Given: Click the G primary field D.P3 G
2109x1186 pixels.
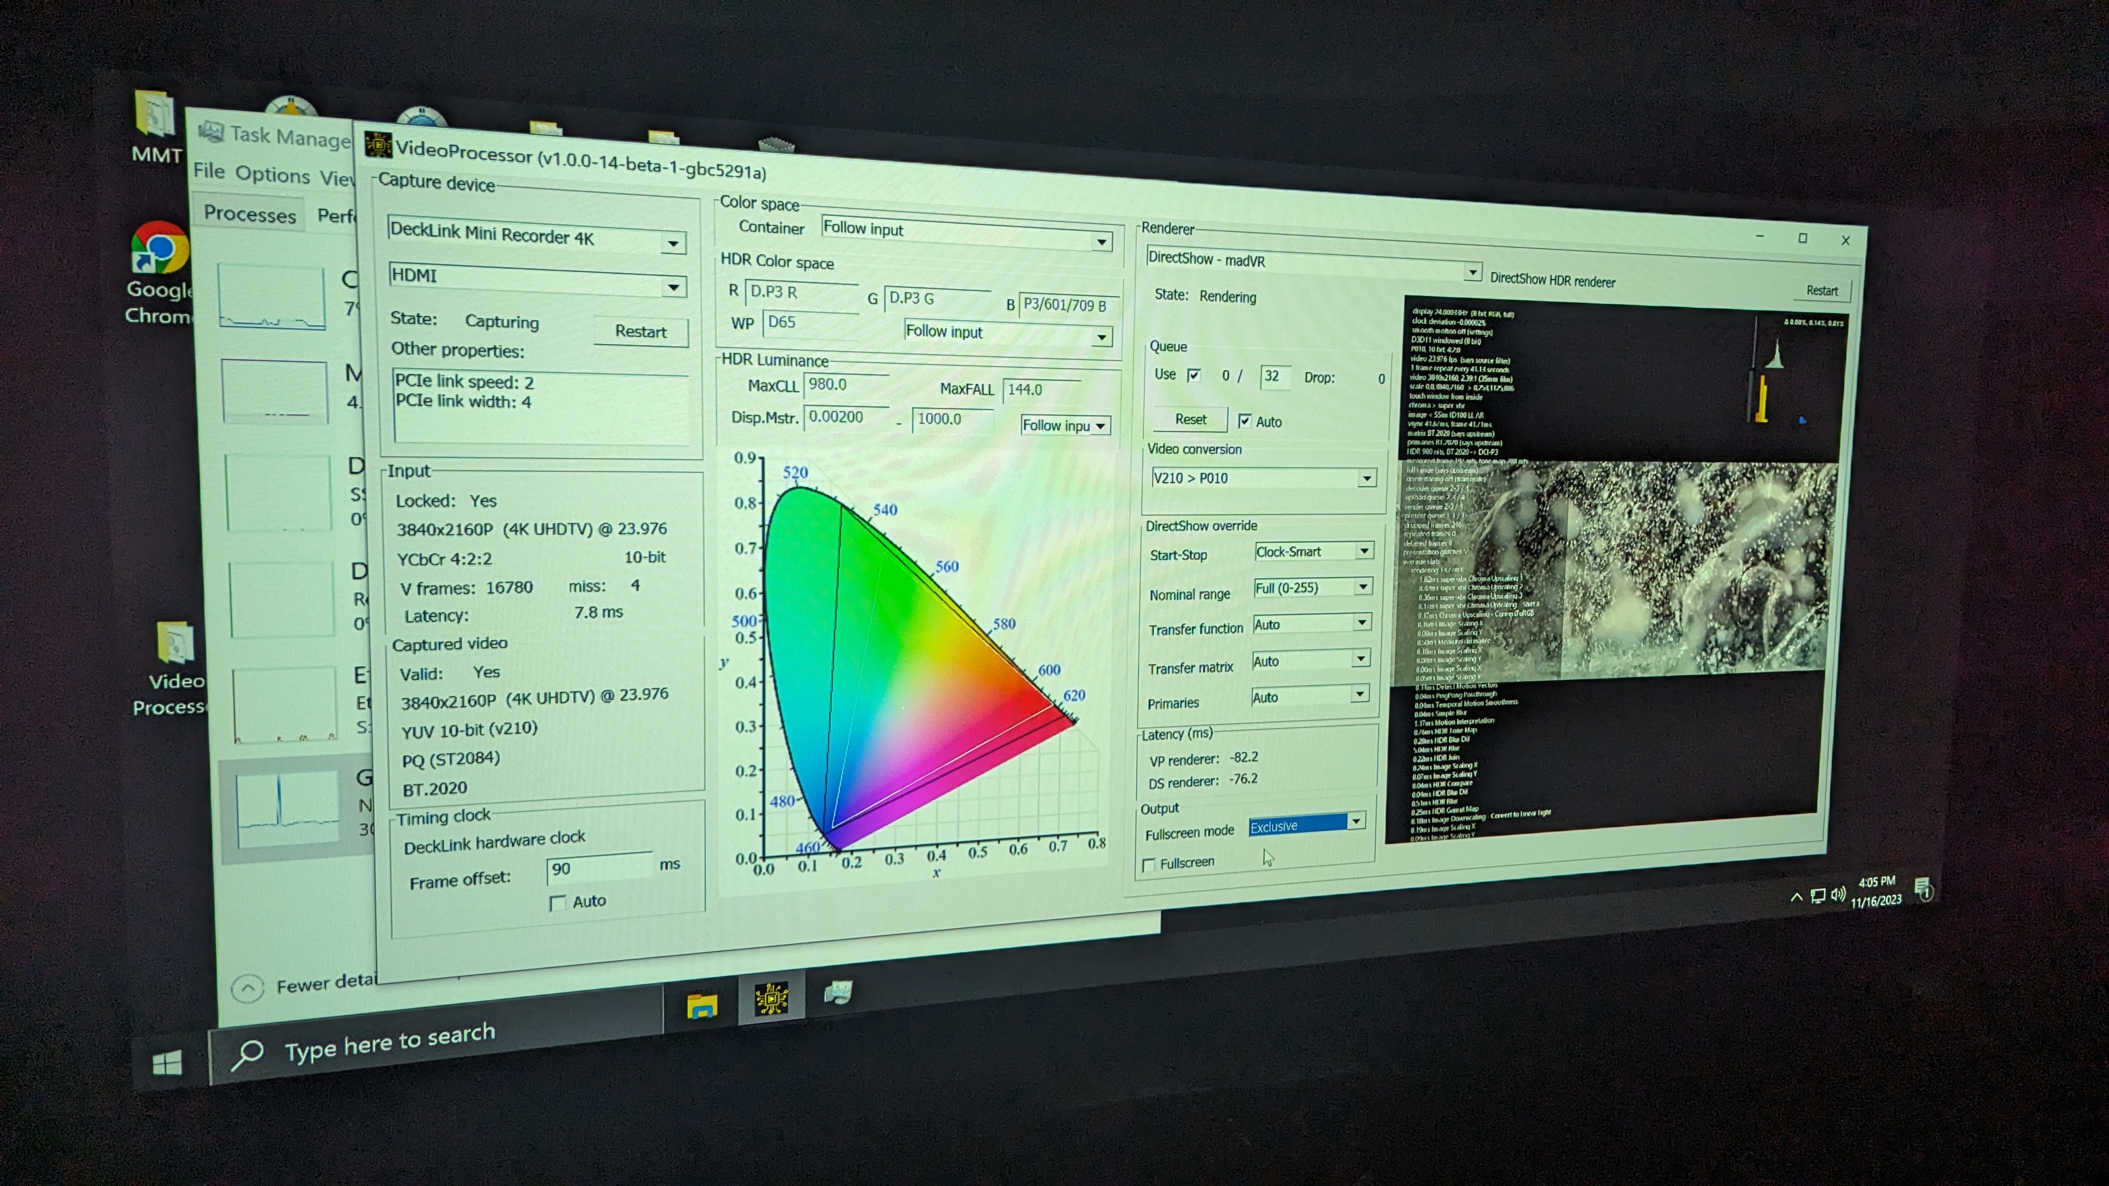Looking at the screenshot, I should tap(937, 299).
